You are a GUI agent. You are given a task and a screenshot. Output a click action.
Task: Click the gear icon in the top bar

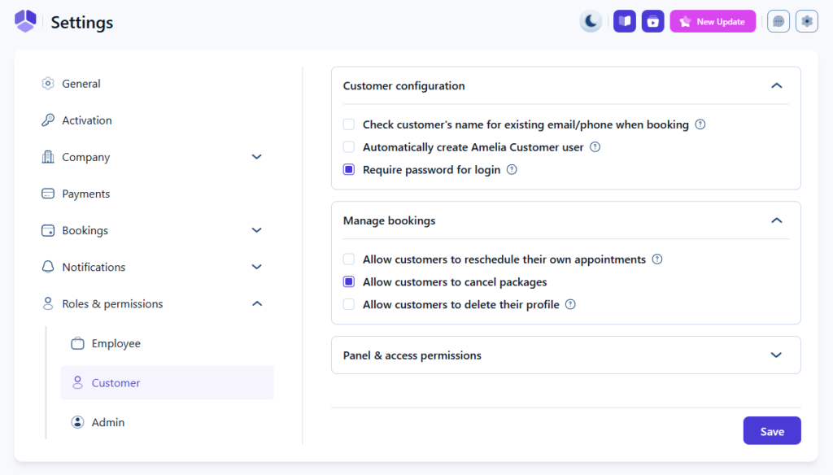[806, 21]
